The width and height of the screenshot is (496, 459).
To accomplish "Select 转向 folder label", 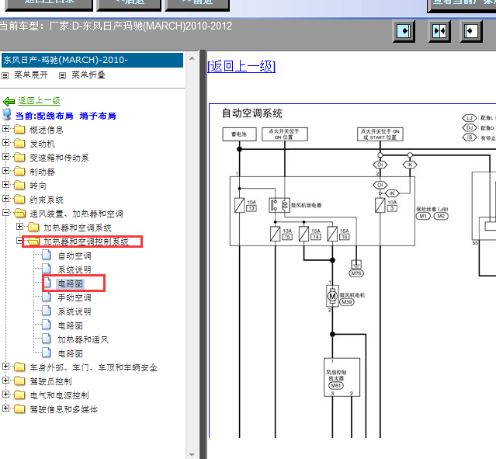I will click(x=38, y=186).
